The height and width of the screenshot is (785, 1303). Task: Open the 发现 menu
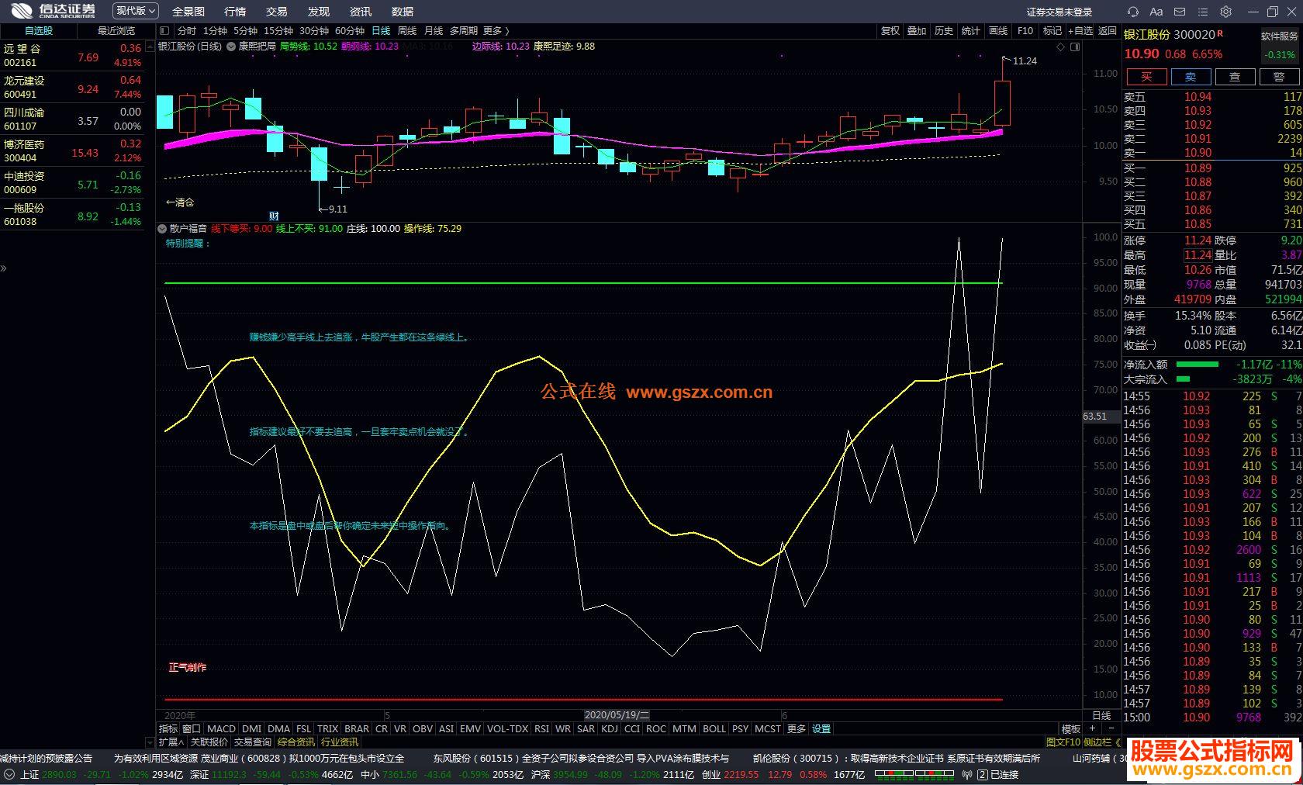pos(319,12)
